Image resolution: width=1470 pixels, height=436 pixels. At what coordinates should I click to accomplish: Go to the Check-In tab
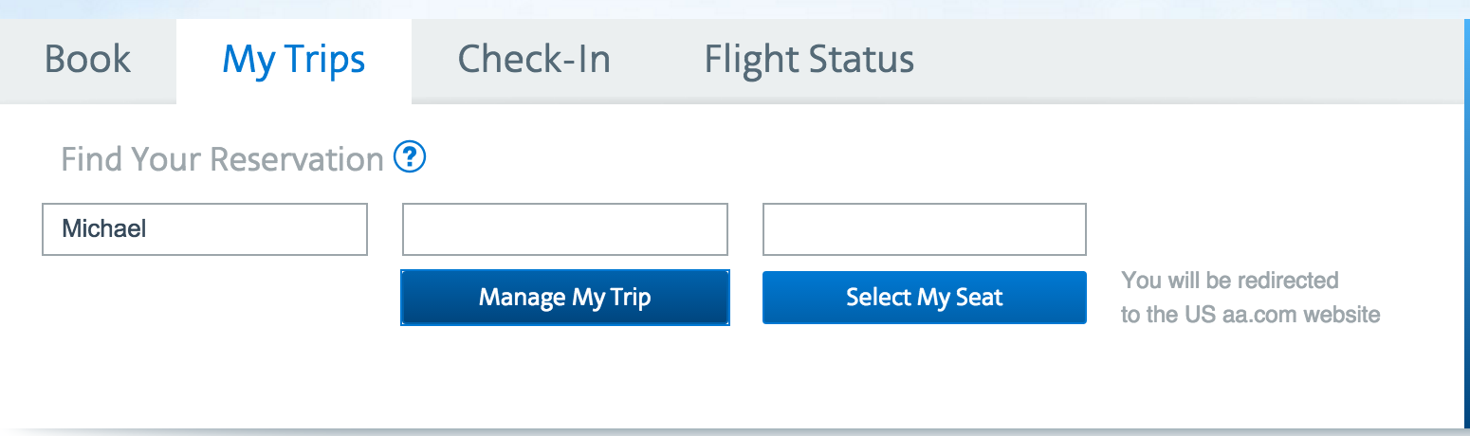pos(534,60)
